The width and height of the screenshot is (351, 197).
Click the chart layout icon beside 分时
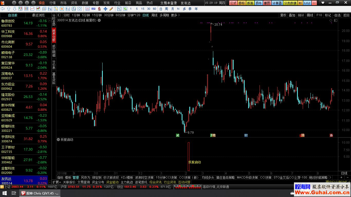coord(59,15)
